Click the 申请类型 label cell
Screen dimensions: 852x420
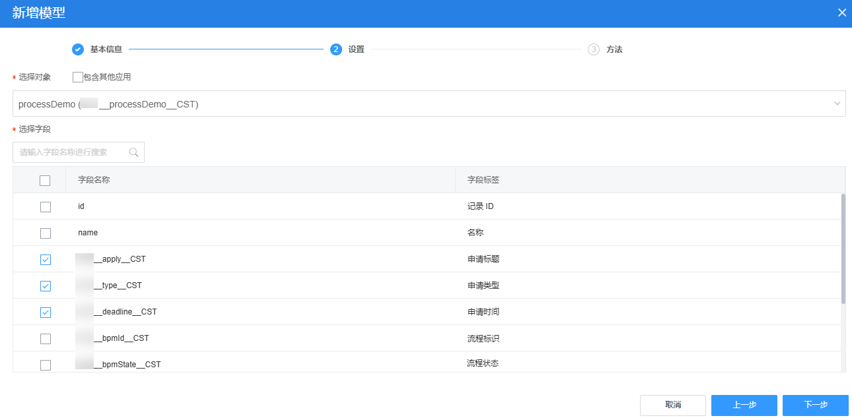(x=483, y=285)
